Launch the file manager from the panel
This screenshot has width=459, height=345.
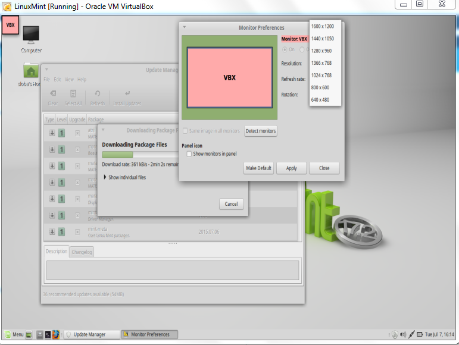click(40, 334)
